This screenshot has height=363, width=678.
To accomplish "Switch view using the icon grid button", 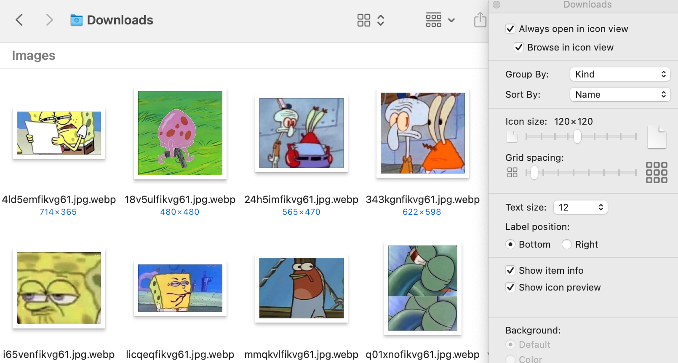I will [364, 20].
